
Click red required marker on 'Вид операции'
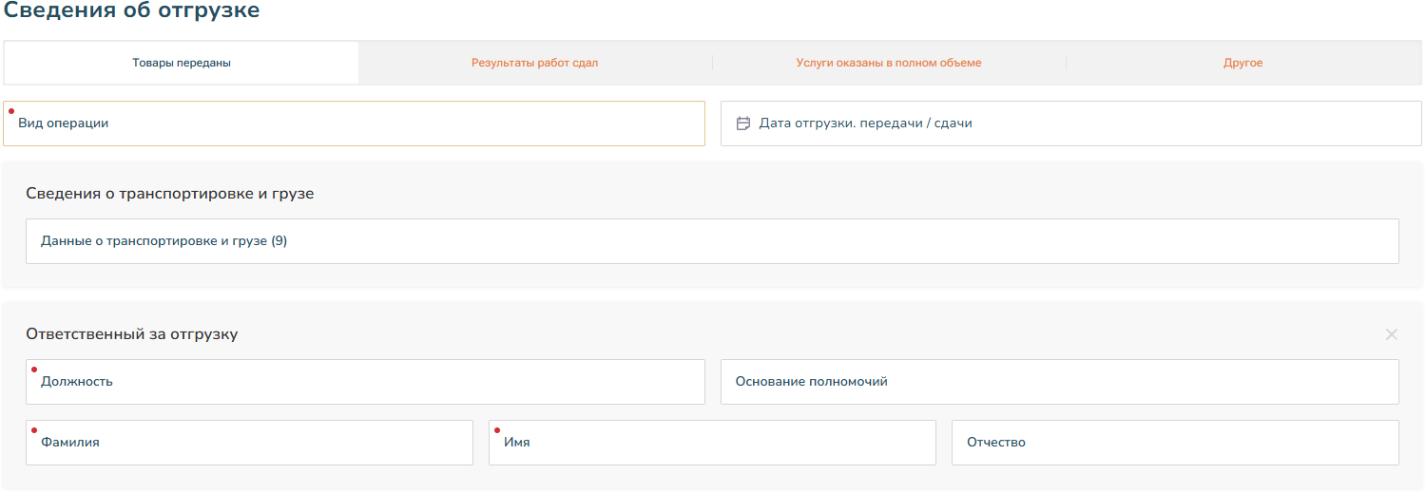[x=11, y=111]
